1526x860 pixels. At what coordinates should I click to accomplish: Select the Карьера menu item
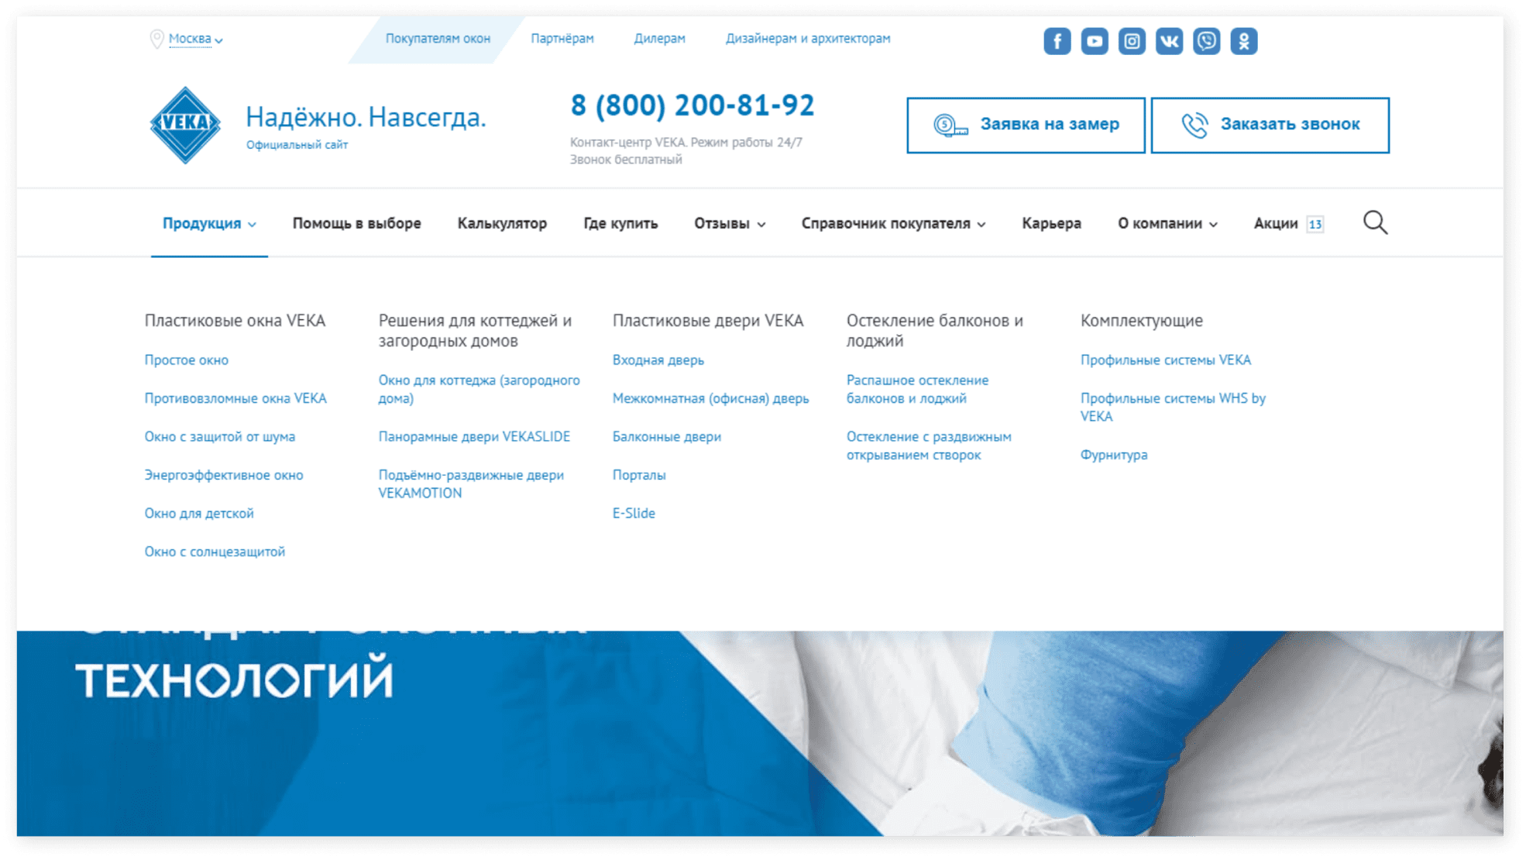[x=1051, y=222]
